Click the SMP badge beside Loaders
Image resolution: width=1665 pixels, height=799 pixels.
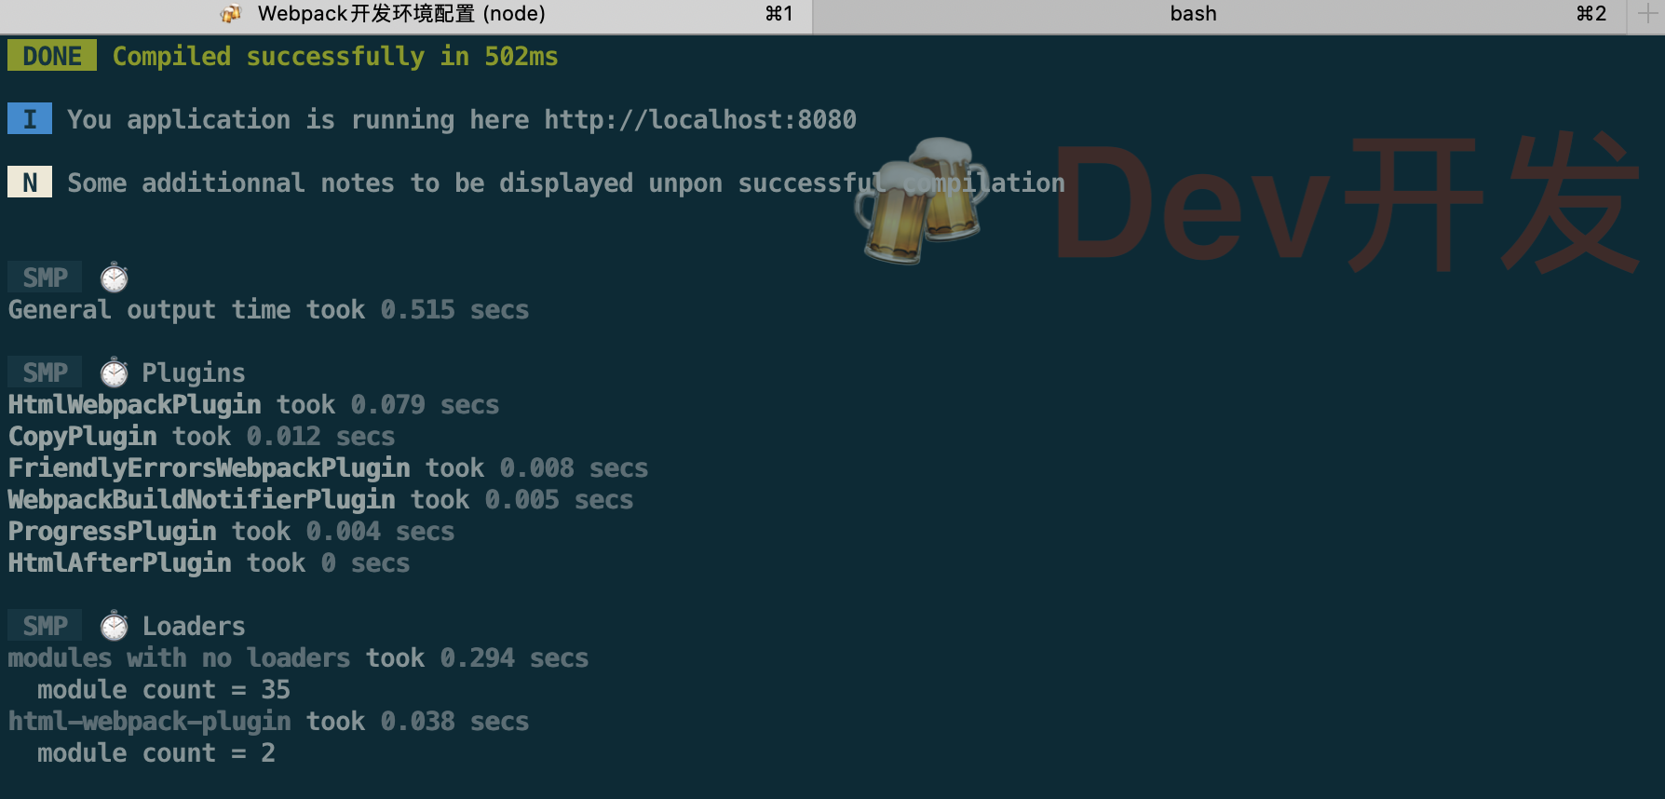(45, 626)
